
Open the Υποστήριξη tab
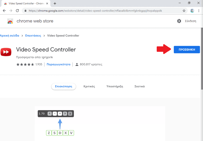(x=115, y=86)
